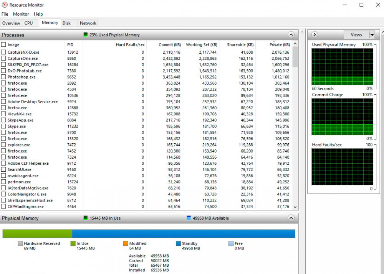This screenshot has width=384, height=274.
Task: Select the Photoshop.exe process checkbox
Action: [x=3, y=77]
